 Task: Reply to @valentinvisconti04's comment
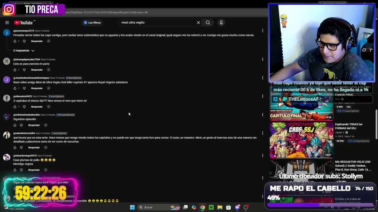34,148
